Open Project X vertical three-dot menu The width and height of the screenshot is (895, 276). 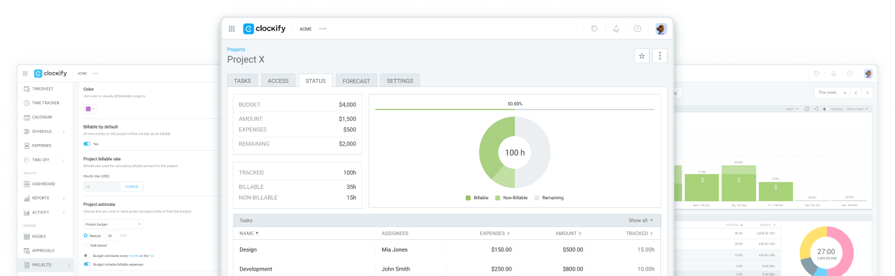click(x=660, y=56)
